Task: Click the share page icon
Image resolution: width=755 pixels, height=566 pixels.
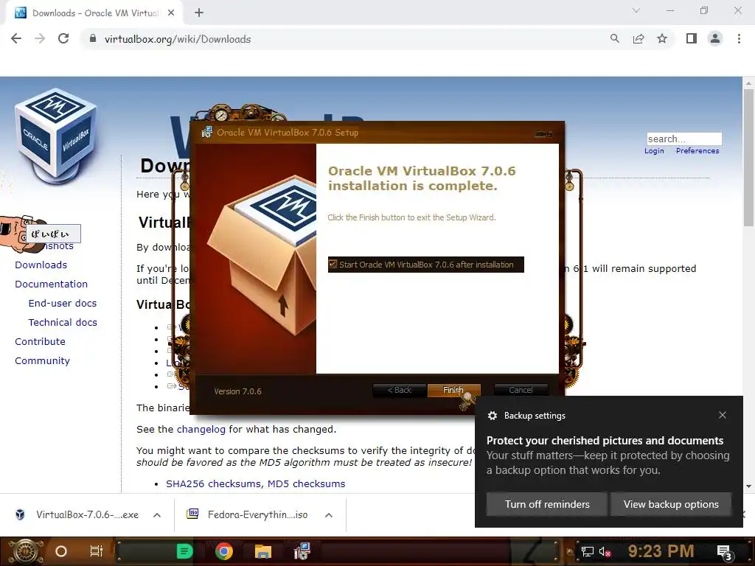Action: [x=639, y=39]
